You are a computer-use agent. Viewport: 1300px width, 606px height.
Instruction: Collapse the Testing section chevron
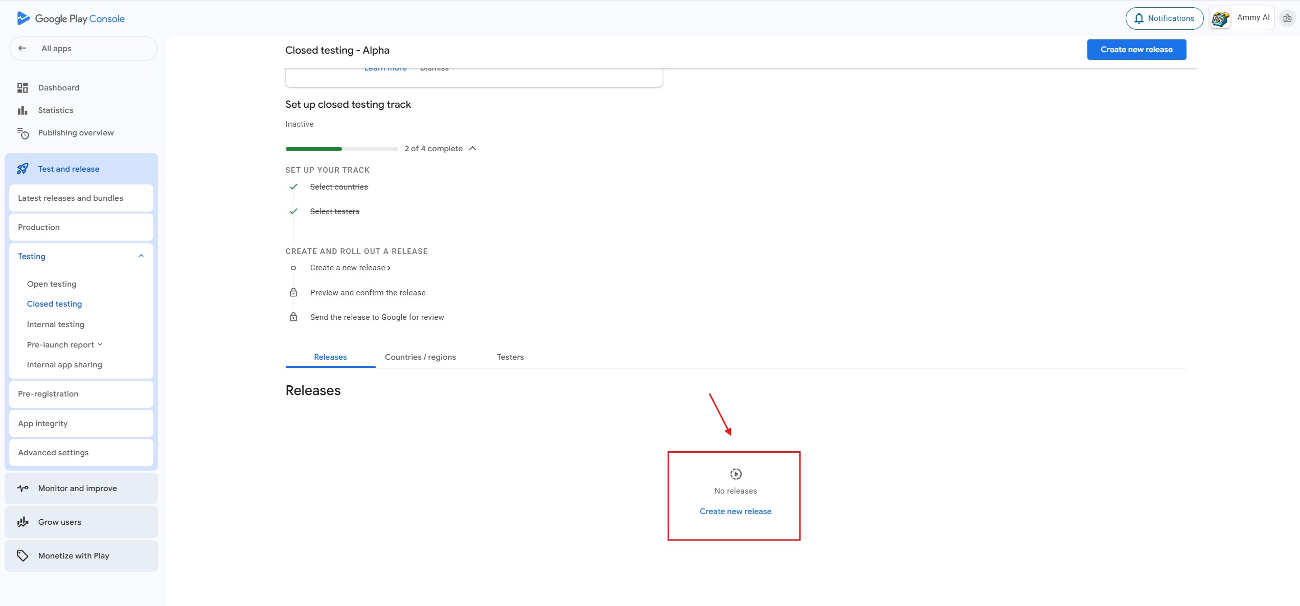pyautogui.click(x=141, y=256)
